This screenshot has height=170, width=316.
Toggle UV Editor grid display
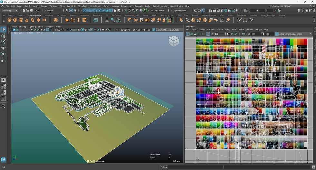[x=208, y=34]
